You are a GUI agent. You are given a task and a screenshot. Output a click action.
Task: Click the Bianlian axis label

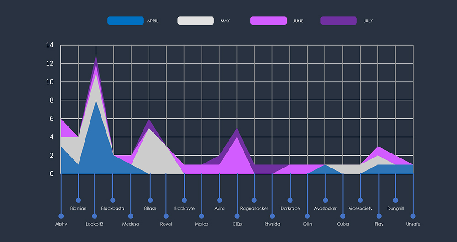[79, 209]
